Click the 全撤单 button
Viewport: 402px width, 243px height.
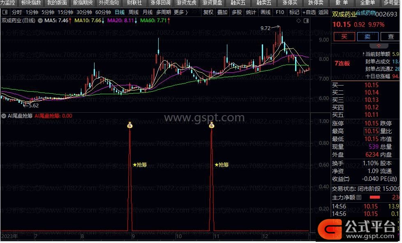click(367, 3)
